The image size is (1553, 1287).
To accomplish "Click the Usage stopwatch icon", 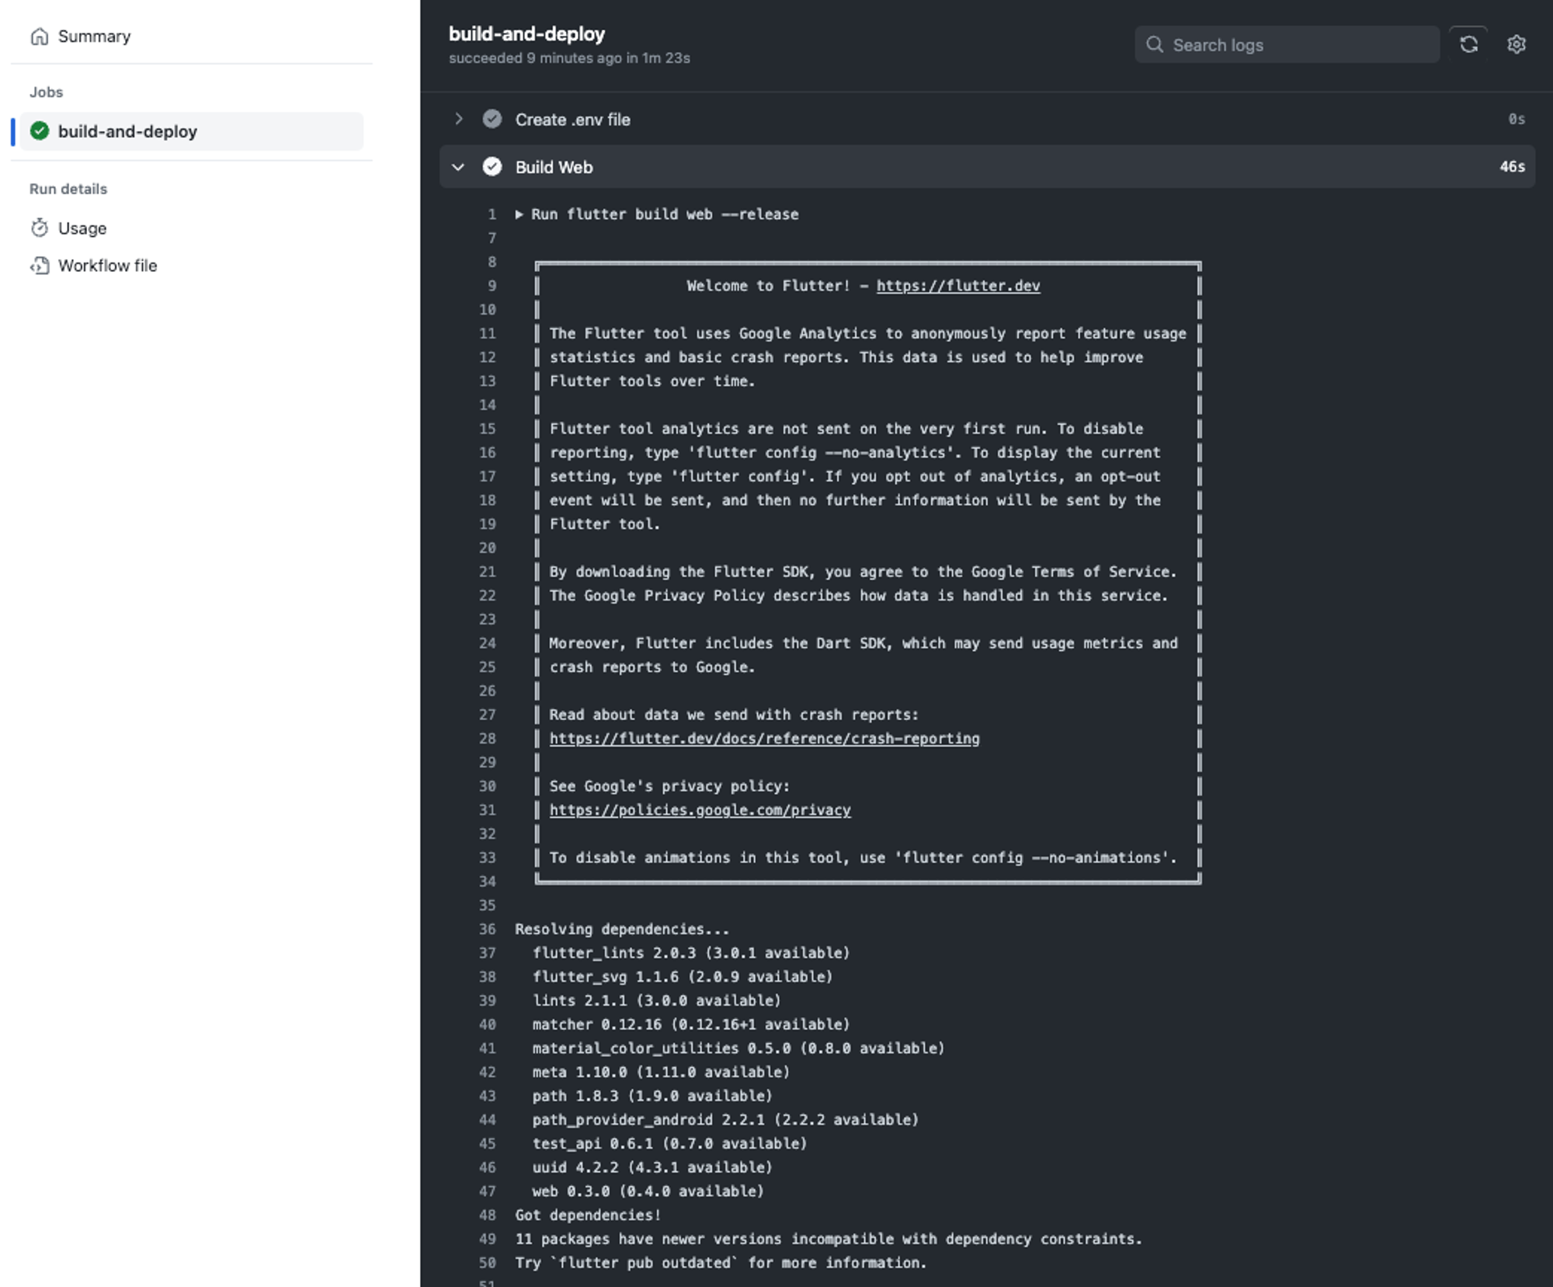I will 40,228.
